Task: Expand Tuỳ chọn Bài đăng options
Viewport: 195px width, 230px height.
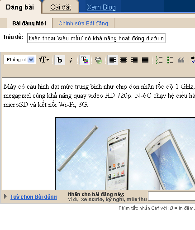Action: point(33,197)
